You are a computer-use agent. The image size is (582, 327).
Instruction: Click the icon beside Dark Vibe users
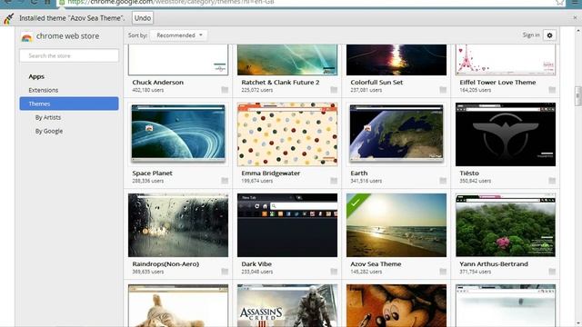tap(334, 272)
